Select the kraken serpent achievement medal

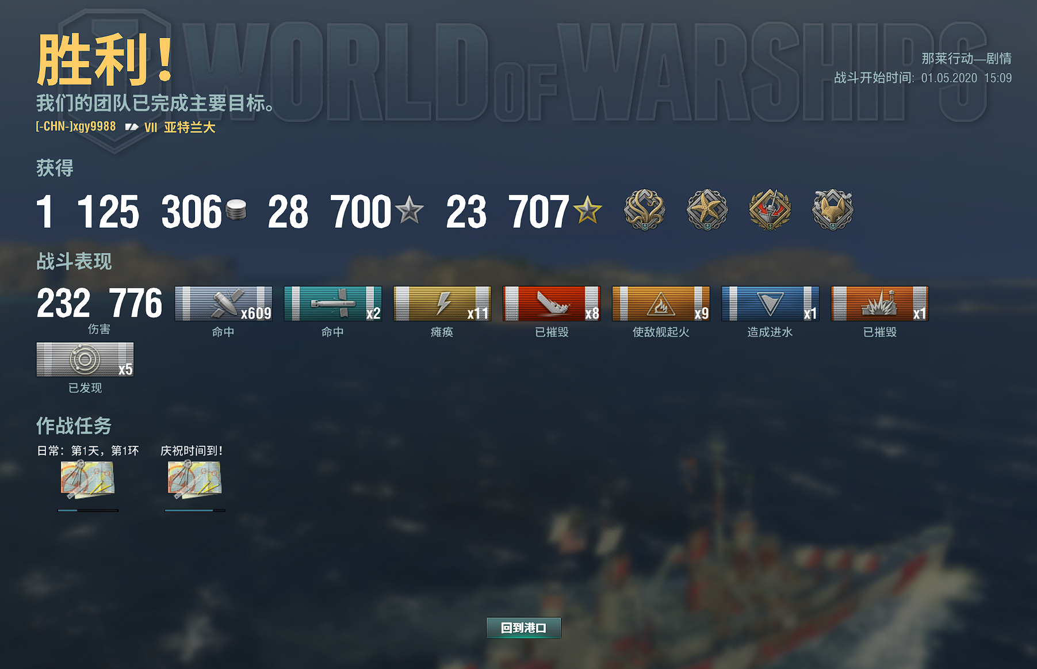644,210
